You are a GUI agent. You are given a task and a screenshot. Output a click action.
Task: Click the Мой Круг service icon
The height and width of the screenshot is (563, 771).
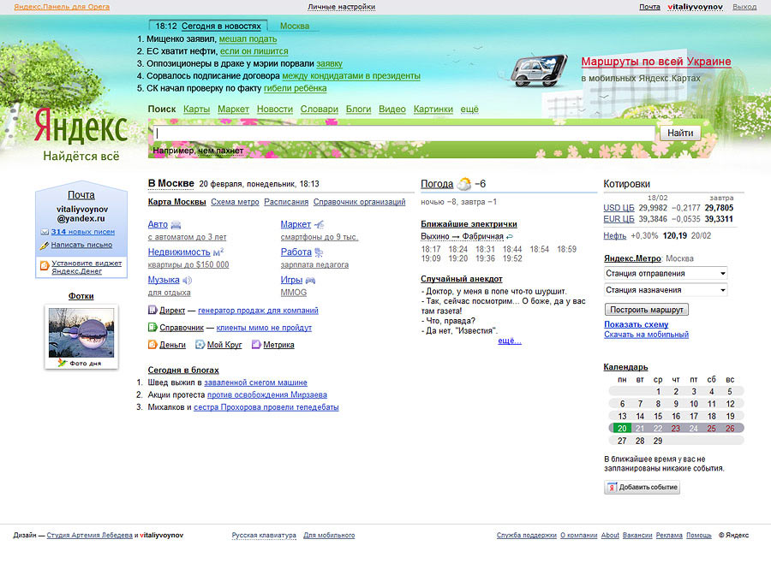tap(200, 345)
